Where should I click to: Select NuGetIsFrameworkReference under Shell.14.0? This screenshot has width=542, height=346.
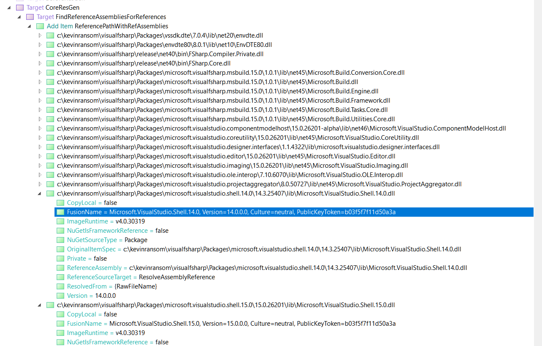[117, 231]
